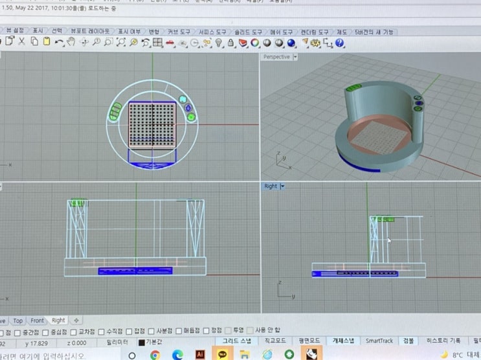
Task: Click the New document icon
Action: tap(10, 41)
